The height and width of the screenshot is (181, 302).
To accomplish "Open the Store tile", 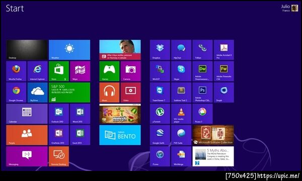I will click(x=59, y=71).
